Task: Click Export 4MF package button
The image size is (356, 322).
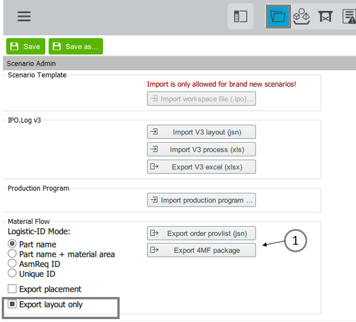Action: pyautogui.click(x=202, y=250)
